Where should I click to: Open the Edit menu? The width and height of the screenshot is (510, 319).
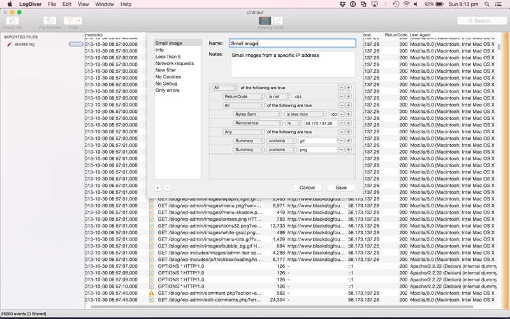pos(67,4)
